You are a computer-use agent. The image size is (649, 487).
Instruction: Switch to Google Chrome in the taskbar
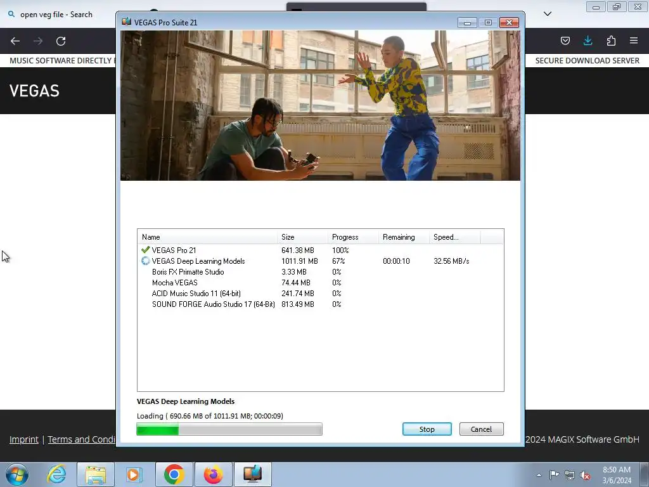[x=174, y=474]
